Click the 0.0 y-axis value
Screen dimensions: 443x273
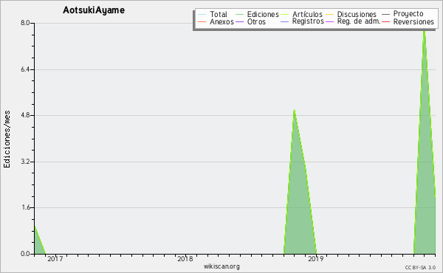tap(25, 254)
